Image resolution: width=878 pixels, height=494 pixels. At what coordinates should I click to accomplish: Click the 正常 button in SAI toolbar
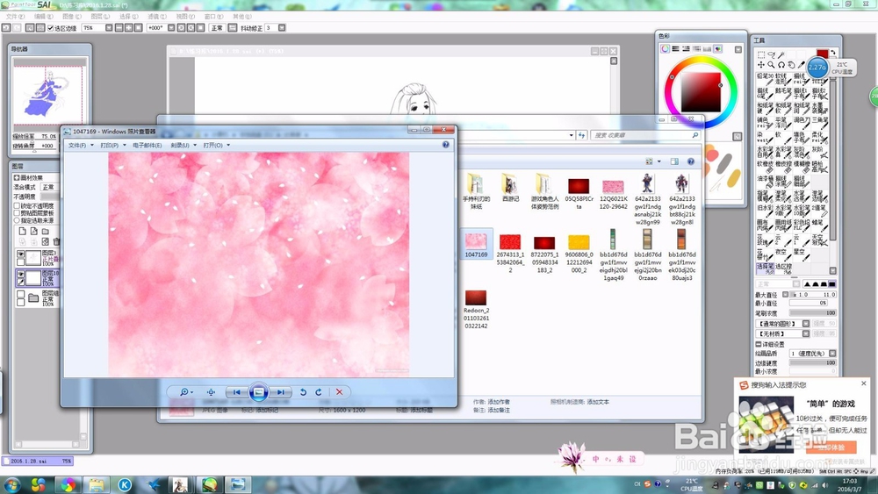217,27
